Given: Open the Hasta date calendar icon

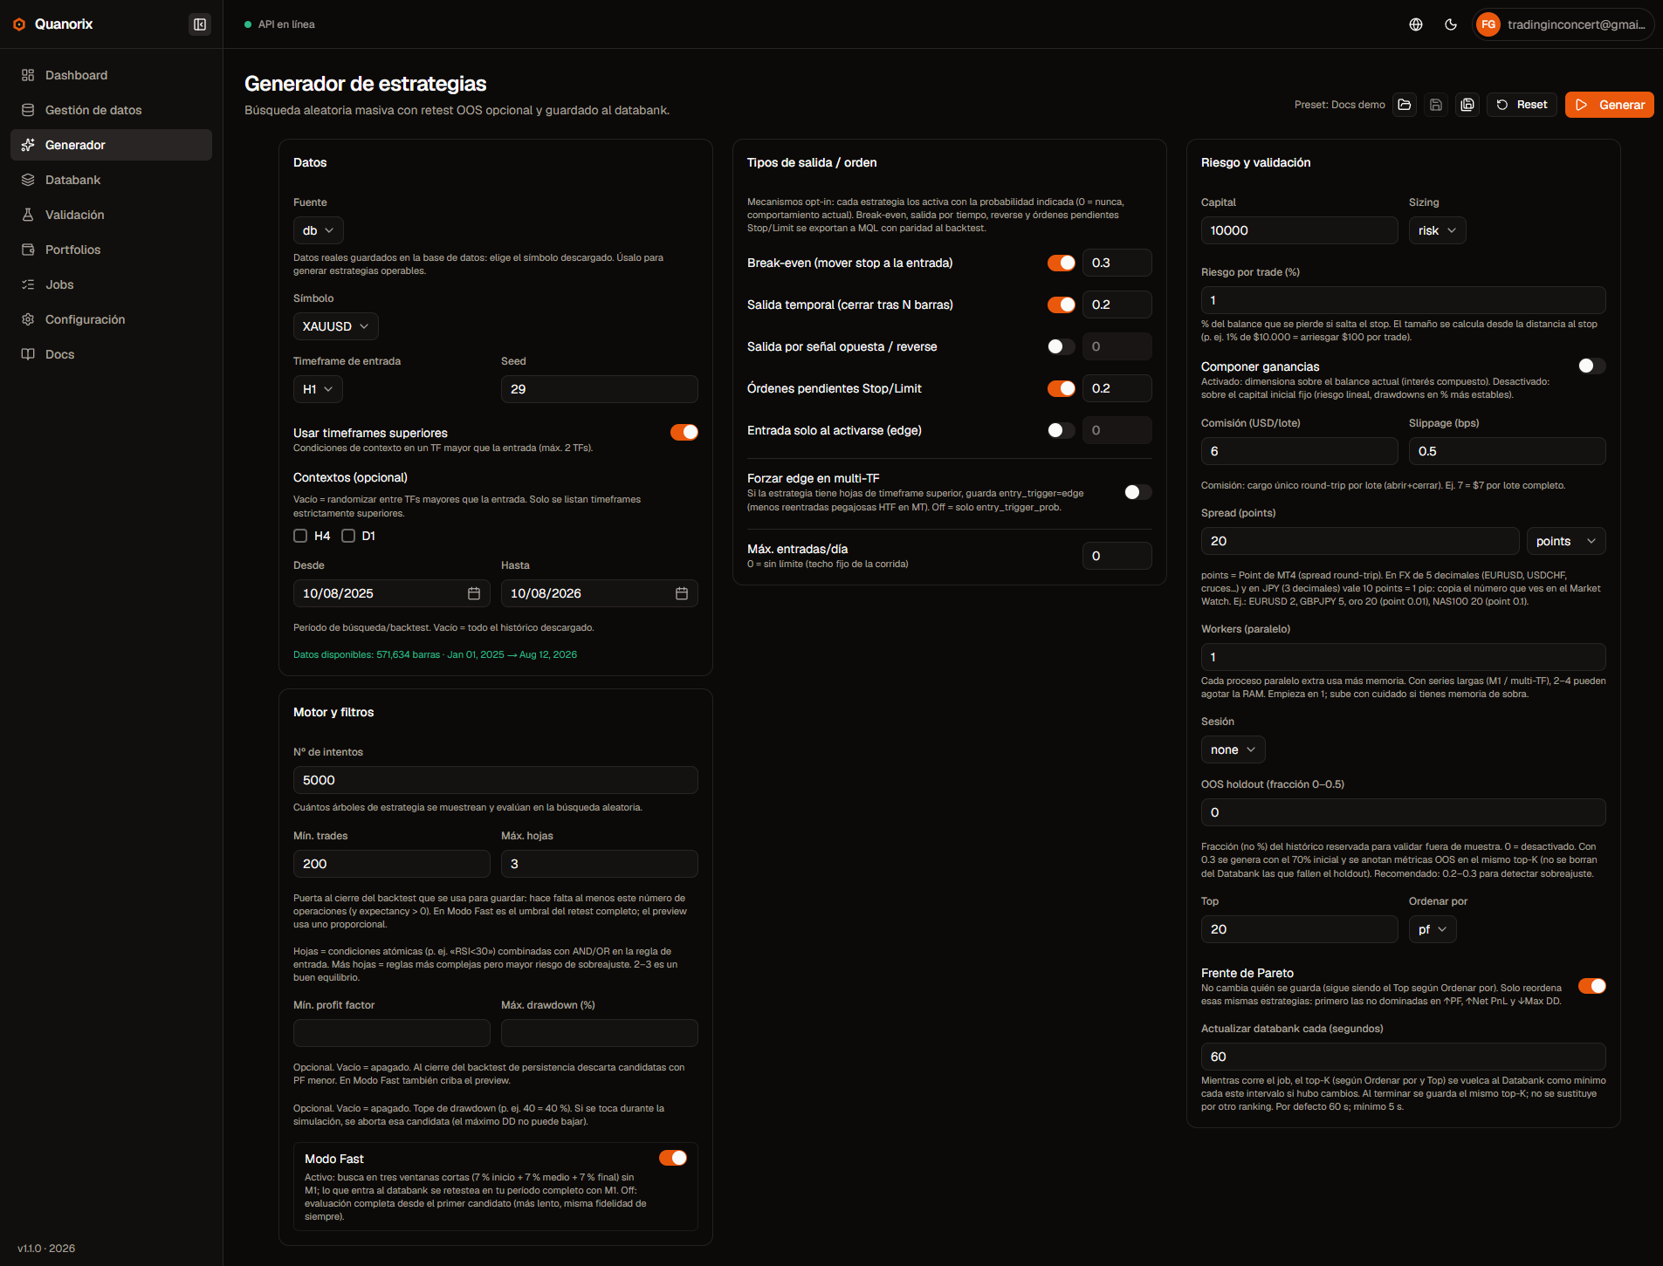Looking at the screenshot, I should [682, 593].
